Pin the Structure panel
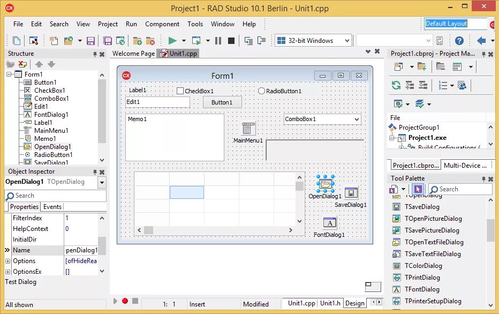The width and height of the screenshot is (499, 314). pos(95,55)
